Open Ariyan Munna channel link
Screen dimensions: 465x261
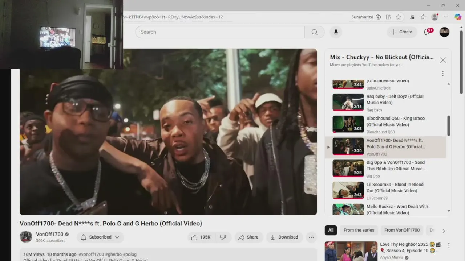pos(392,258)
